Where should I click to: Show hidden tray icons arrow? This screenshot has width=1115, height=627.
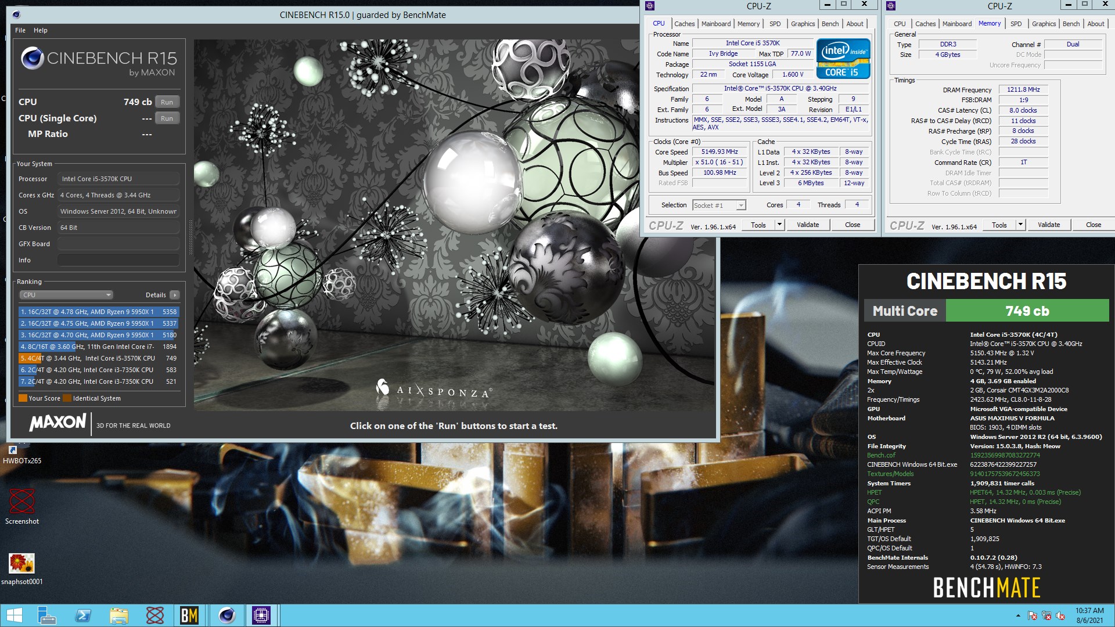point(1018,615)
